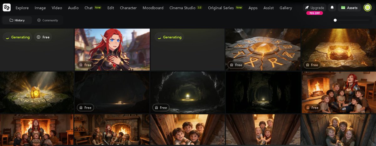Viewport: 376px width, 146px height.
Task: Click Free label on dark cave thumbnail
Action: [88, 108]
